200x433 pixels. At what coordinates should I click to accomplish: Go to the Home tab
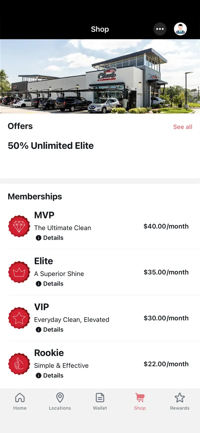pyautogui.click(x=20, y=401)
